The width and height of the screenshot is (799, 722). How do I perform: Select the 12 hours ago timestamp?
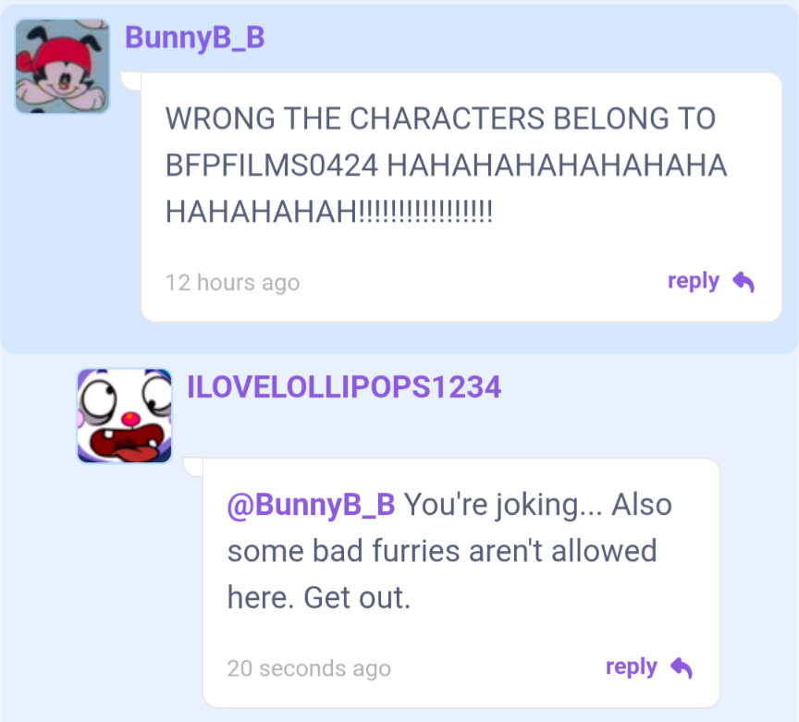[x=233, y=283]
